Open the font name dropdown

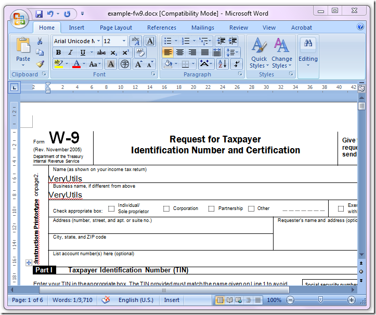(98, 41)
